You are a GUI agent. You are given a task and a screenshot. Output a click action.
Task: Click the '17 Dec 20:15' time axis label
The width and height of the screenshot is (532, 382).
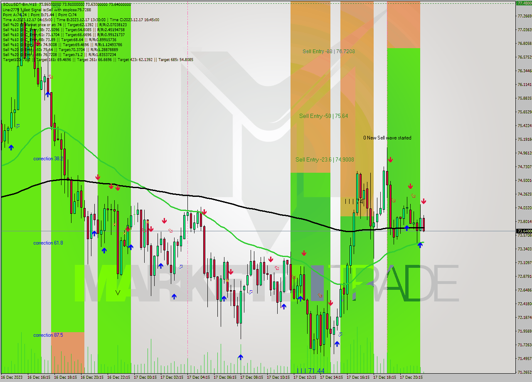(411, 378)
